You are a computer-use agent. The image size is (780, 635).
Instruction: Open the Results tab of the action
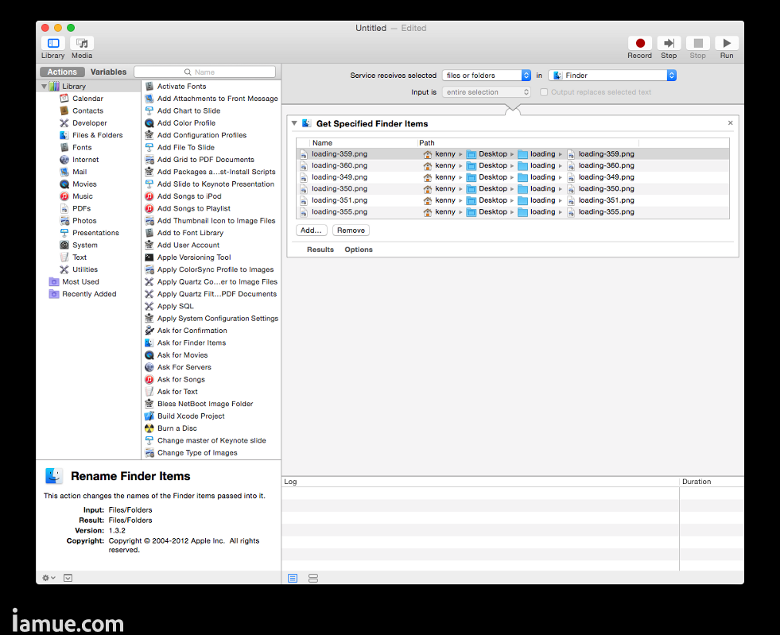pyautogui.click(x=320, y=250)
